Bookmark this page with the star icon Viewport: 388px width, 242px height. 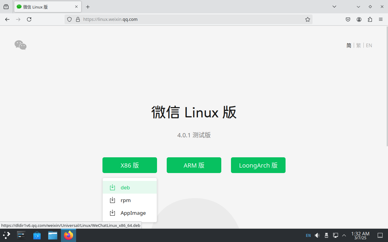point(308,19)
